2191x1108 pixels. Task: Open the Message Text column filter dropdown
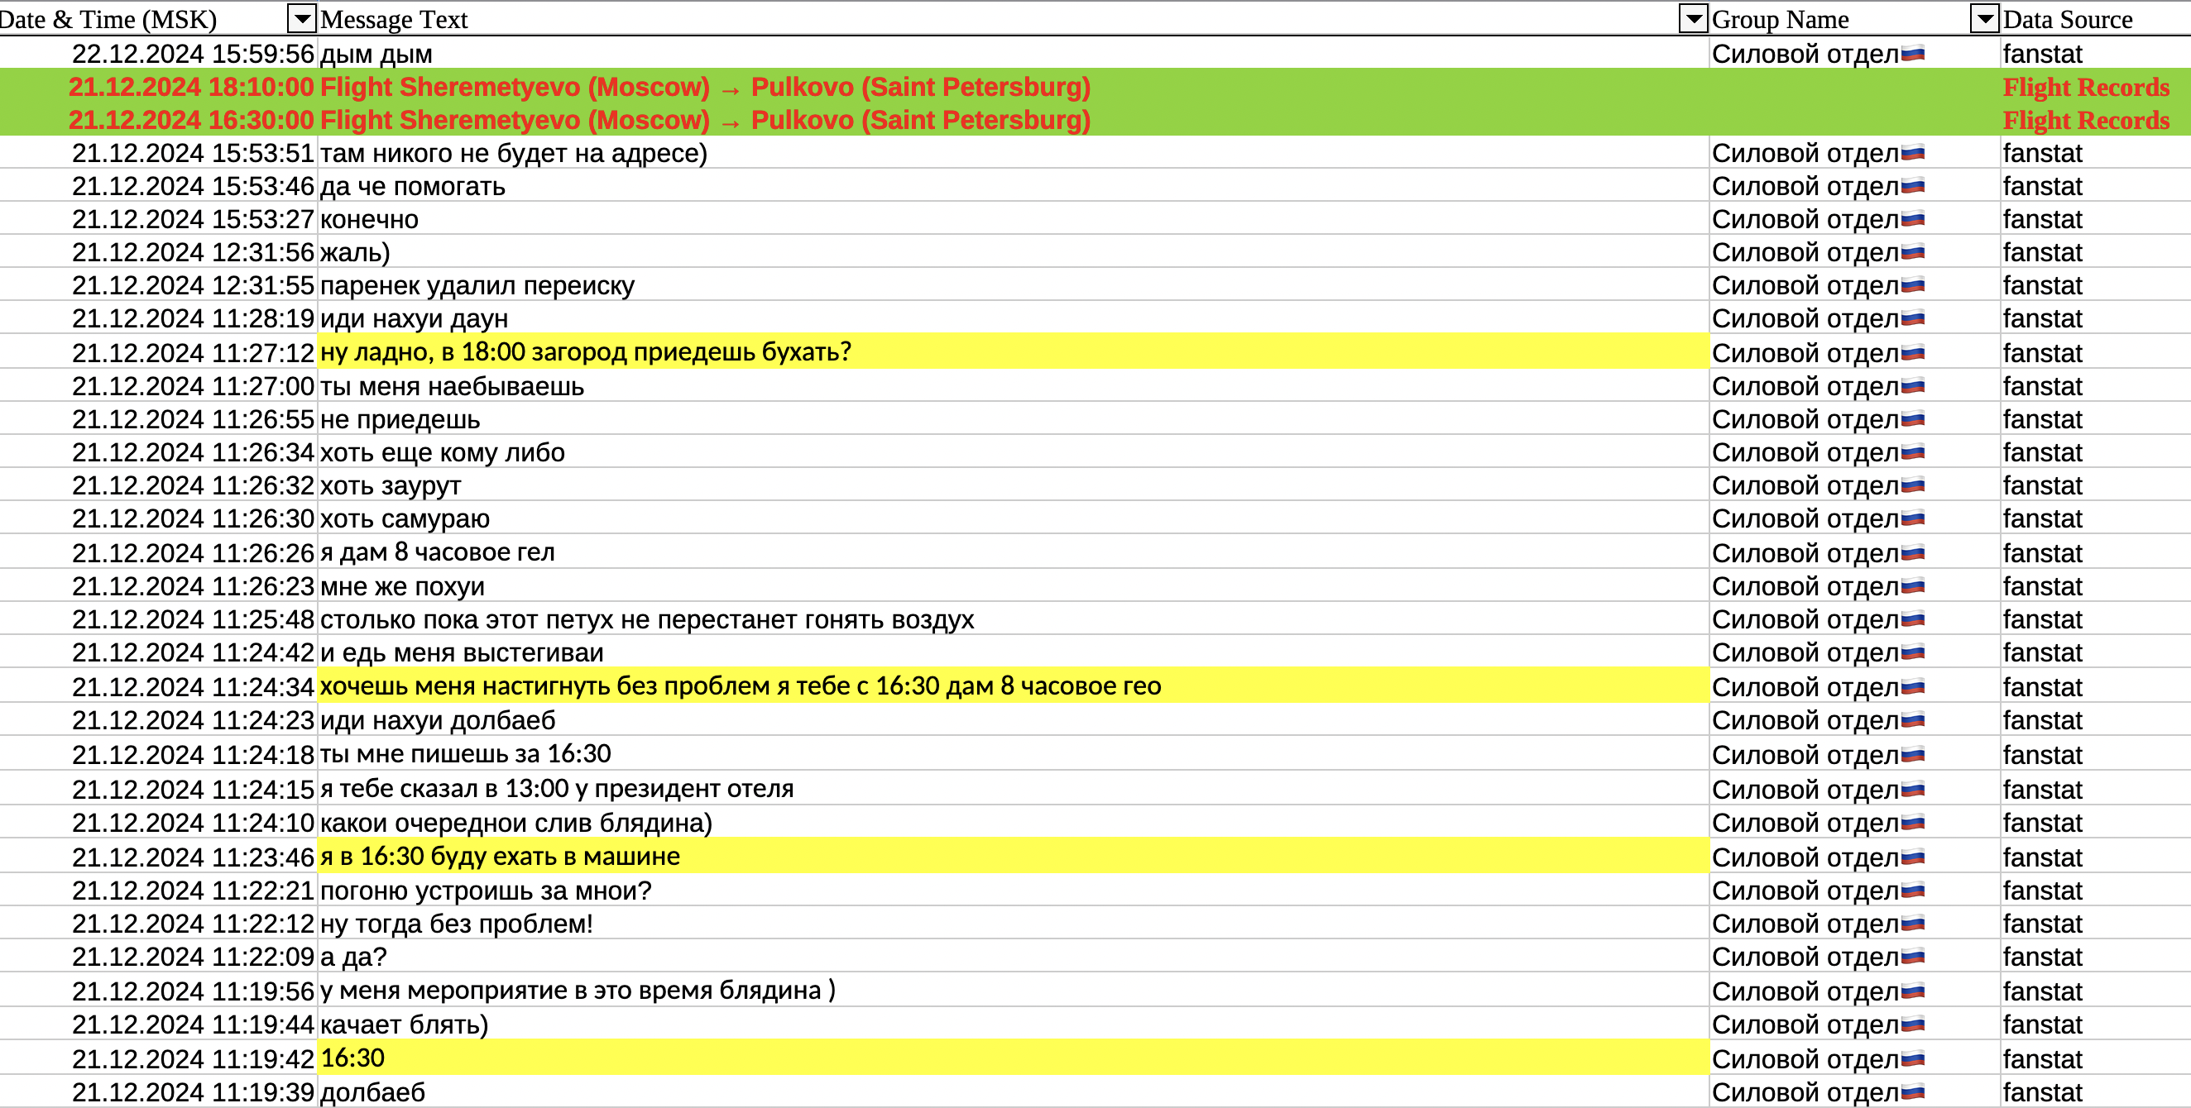pos(1693,19)
